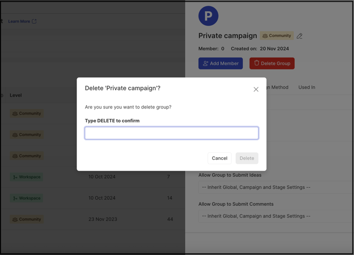Screen dimensions: 354x255
Task: Click the pencil edit icon beside Community badge
Action: pos(299,36)
